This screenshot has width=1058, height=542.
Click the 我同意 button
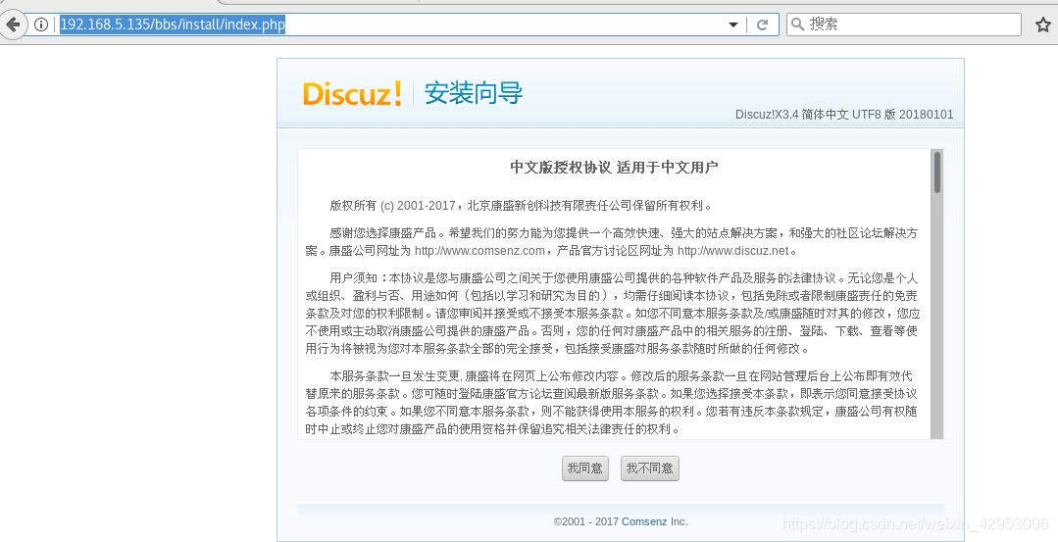coord(584,468)
